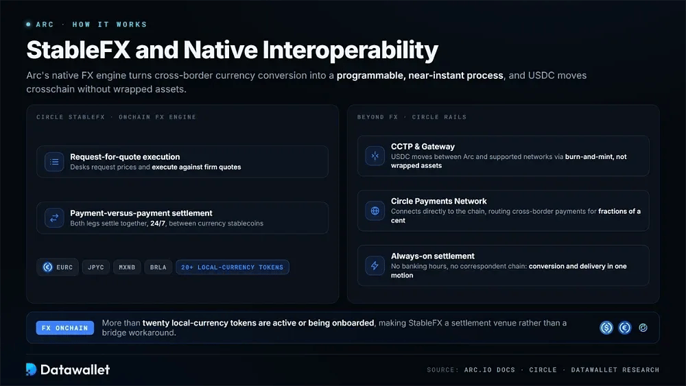Image resolution: width=686 pixels, height=386 pixels.
Task: Click the StableFX and Native Interoperability title
Action: (x=233, y=50)
